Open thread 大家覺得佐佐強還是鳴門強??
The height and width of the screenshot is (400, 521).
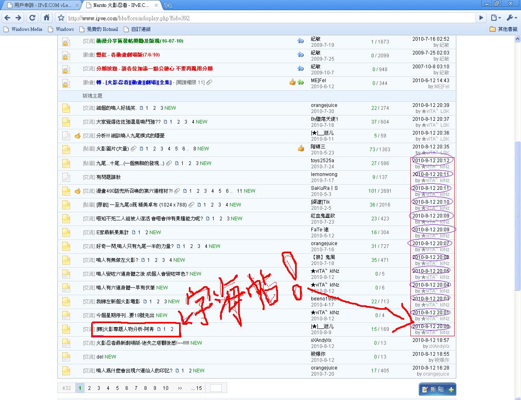coord(129,122)
